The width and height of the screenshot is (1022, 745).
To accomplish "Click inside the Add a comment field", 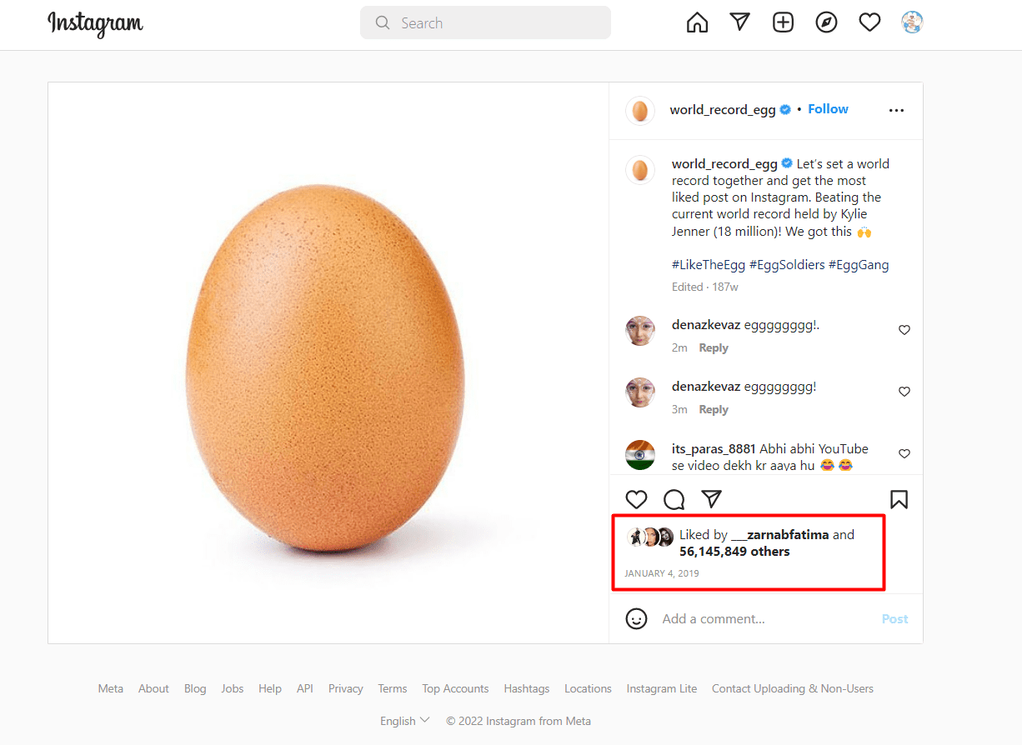I will (734, 618).
